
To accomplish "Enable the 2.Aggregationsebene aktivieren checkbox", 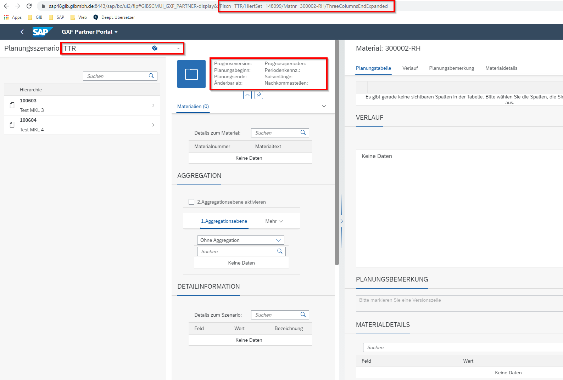I will pos(191,202).
